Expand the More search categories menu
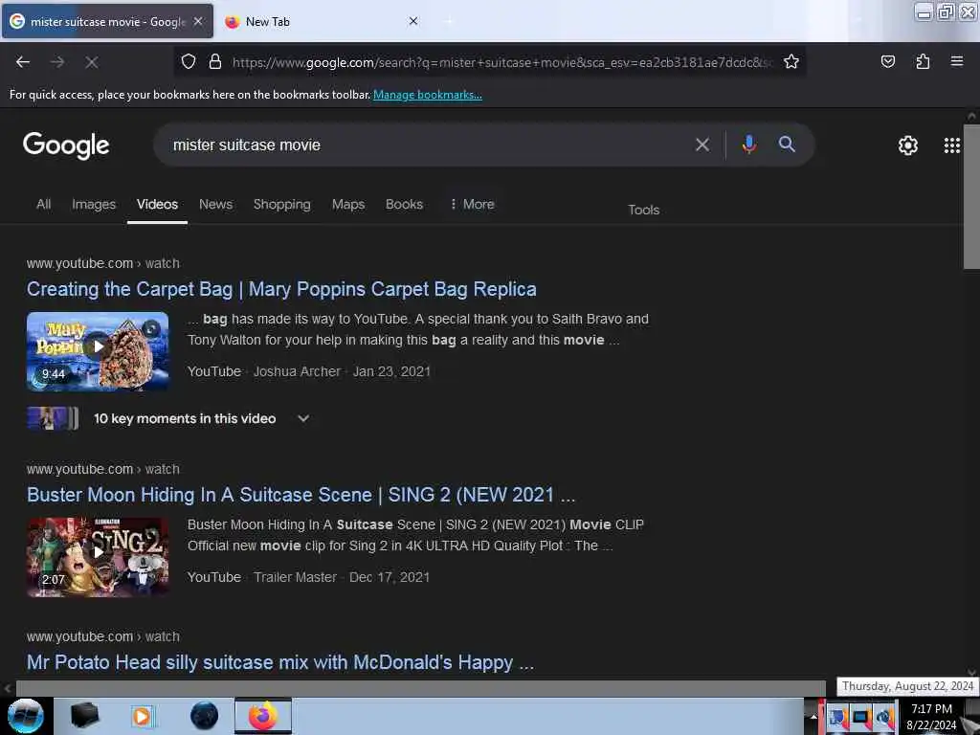 coord(473,205)
